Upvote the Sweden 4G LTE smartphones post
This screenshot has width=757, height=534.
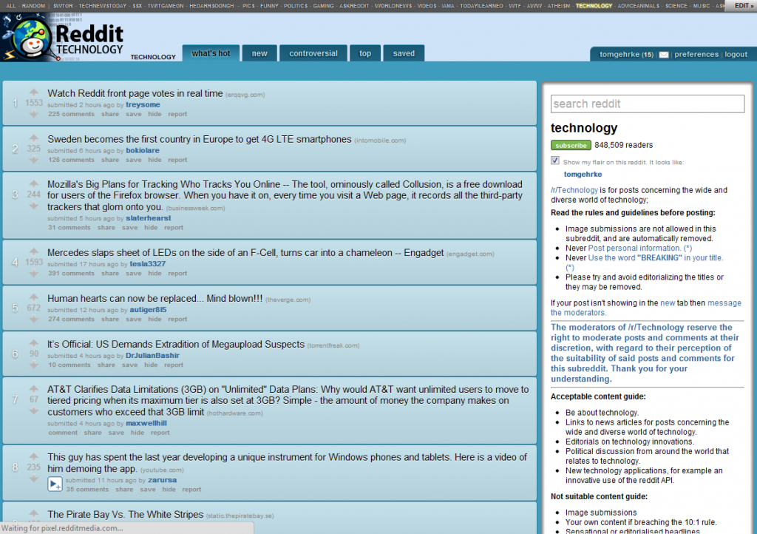point(33,138)
